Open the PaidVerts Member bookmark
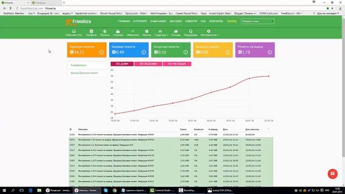The width and height of the screenshot is (345, 194). (14, 13)
